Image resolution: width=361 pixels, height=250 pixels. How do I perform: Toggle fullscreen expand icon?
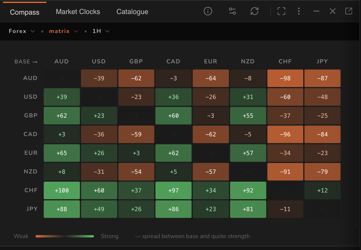pos(281,11)
